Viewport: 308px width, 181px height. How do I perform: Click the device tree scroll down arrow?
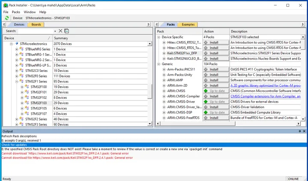(150, 124)
